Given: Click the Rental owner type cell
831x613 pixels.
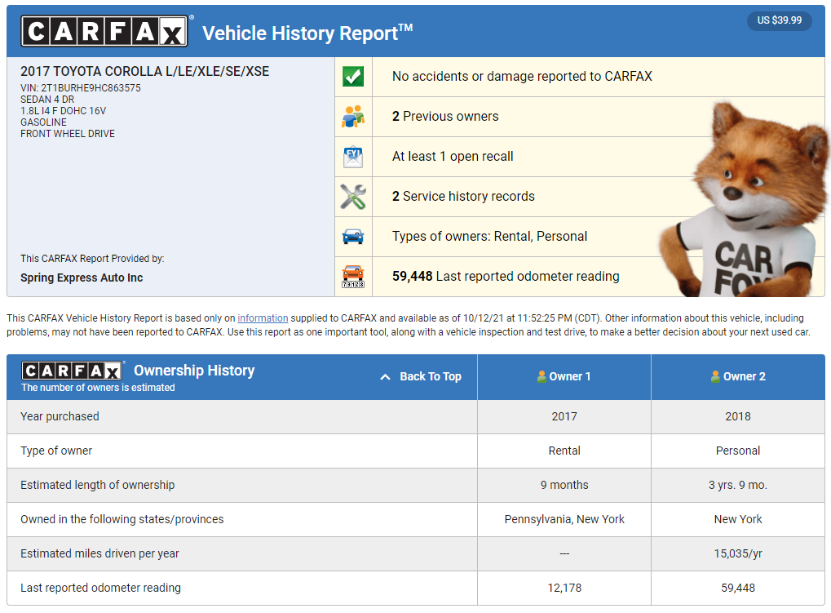Looking at the screenshot, I should [564, 451].
